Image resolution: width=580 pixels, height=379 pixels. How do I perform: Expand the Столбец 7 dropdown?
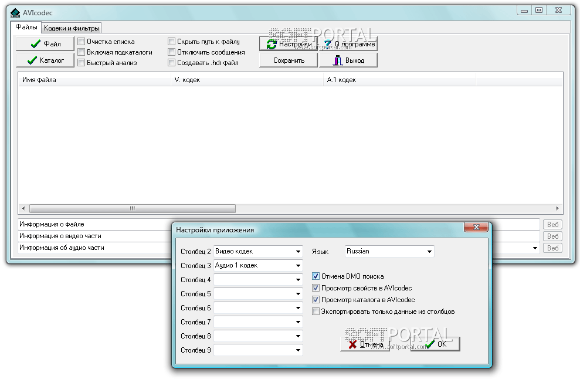tap(298, 322)
